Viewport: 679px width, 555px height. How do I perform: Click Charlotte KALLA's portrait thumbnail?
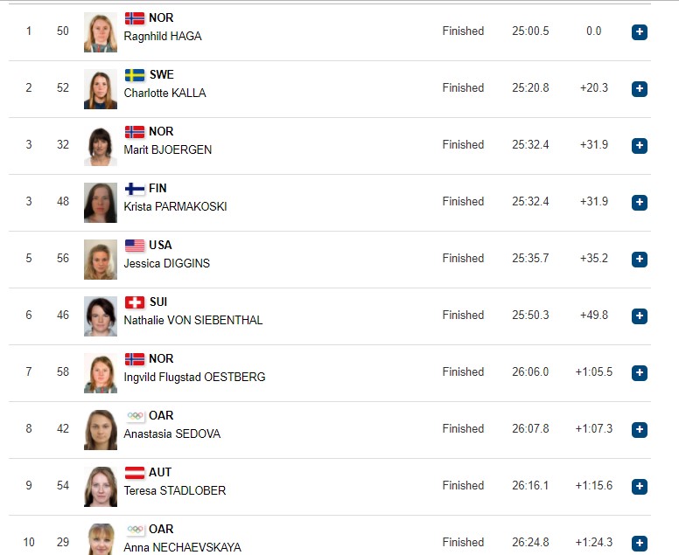tap(101, 89)
